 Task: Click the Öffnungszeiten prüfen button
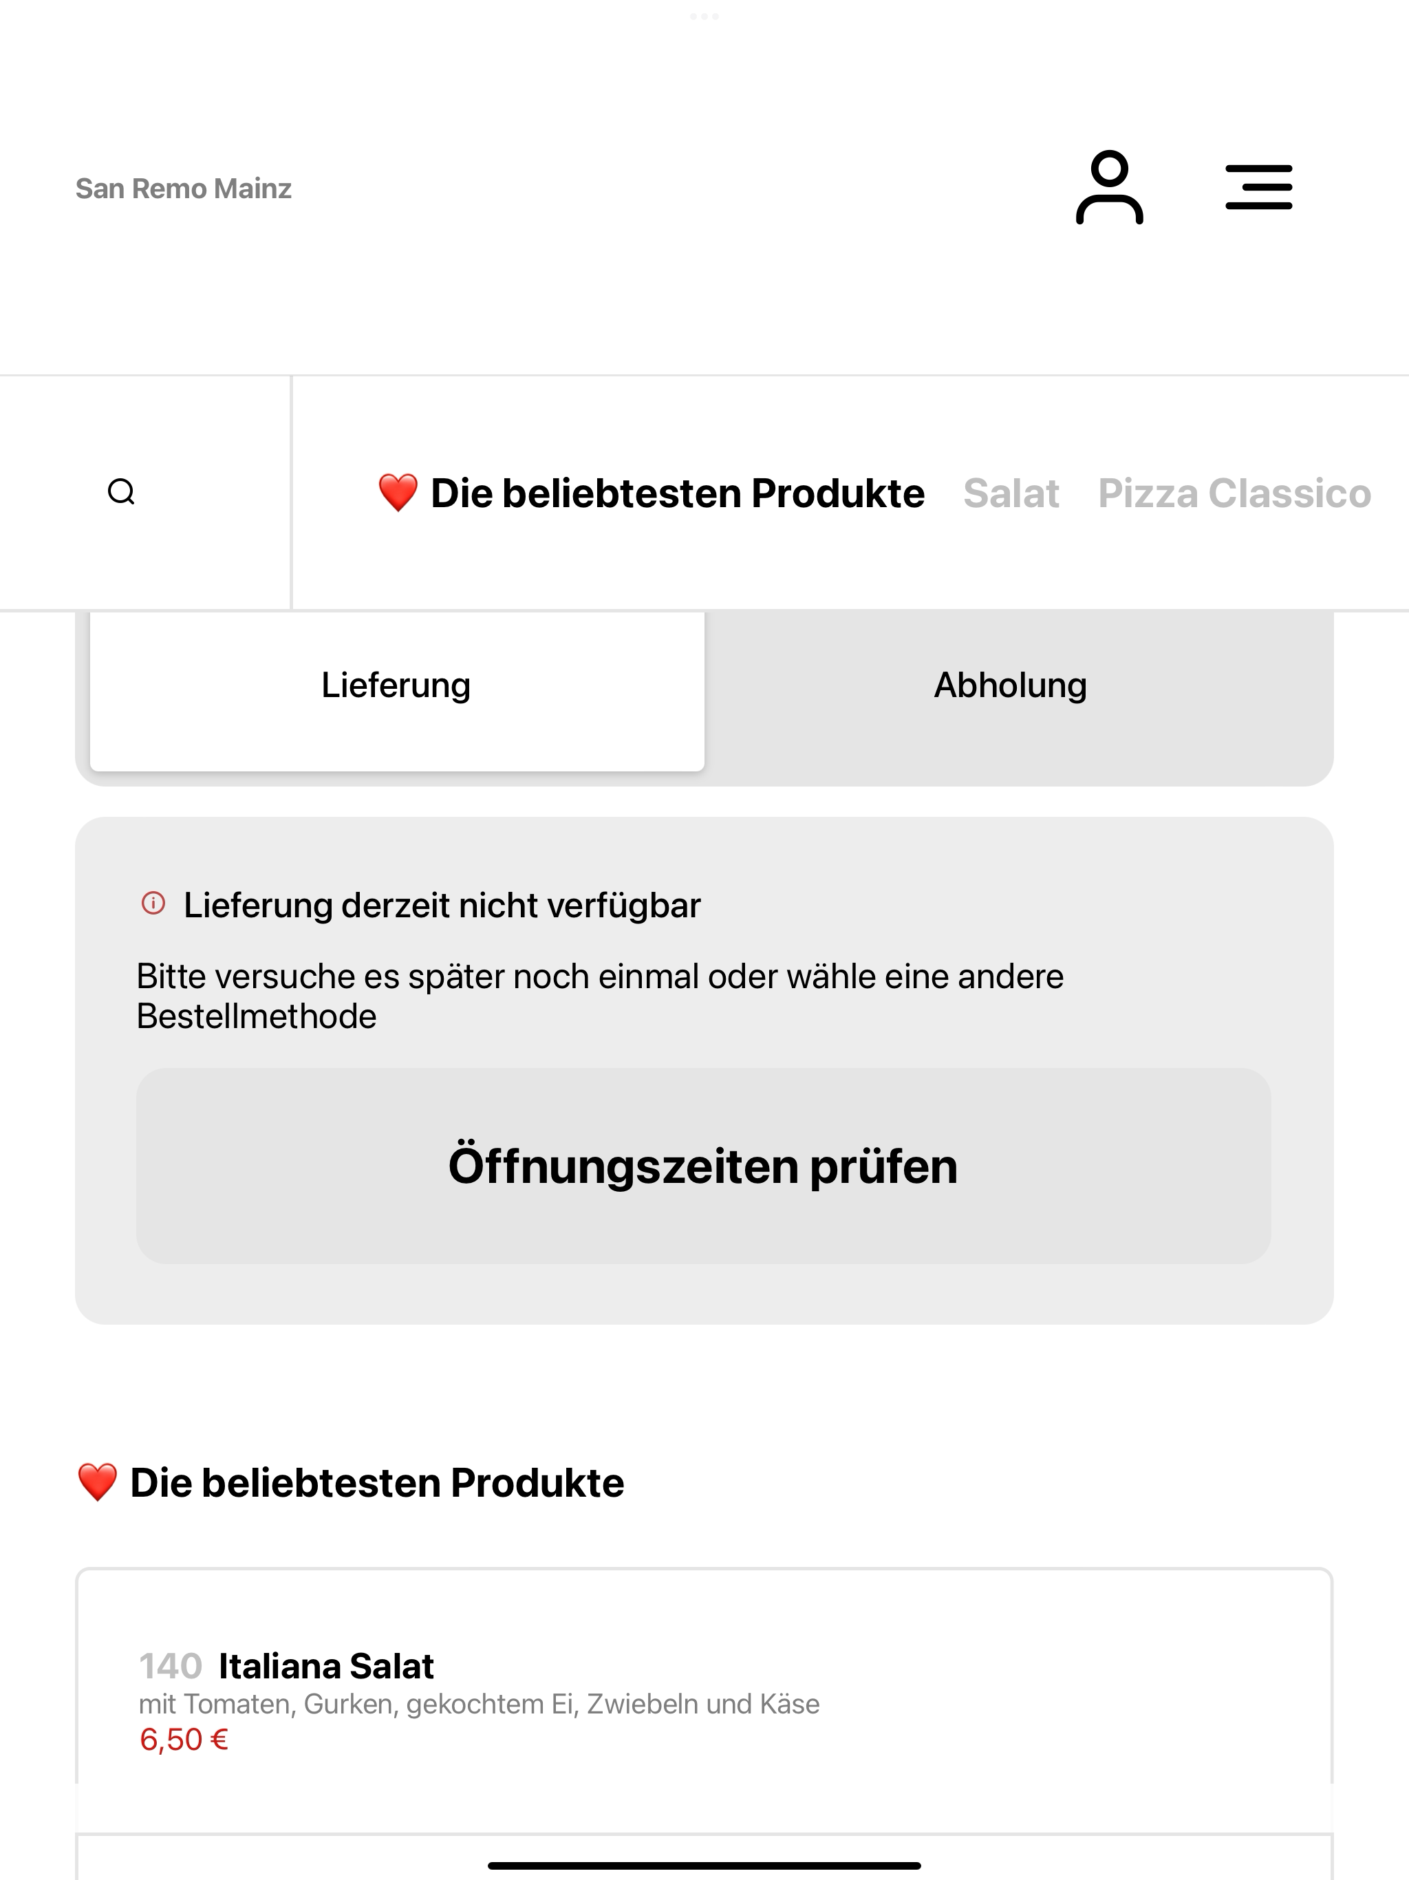click(x=704, y=1166)
